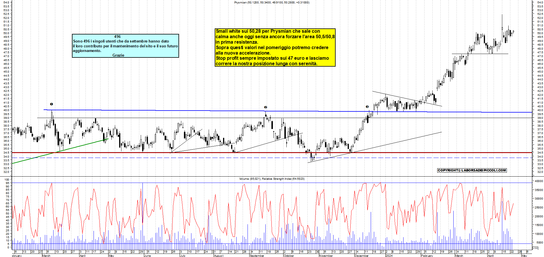The width and height of the screenshot is (544, 257).
Task: Click the 'Grazie' text in the cyan box
Action: pyautogui.click(x=118, y=55)
